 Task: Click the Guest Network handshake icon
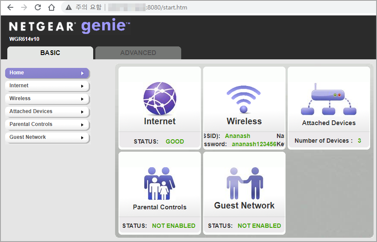[244, 183]
